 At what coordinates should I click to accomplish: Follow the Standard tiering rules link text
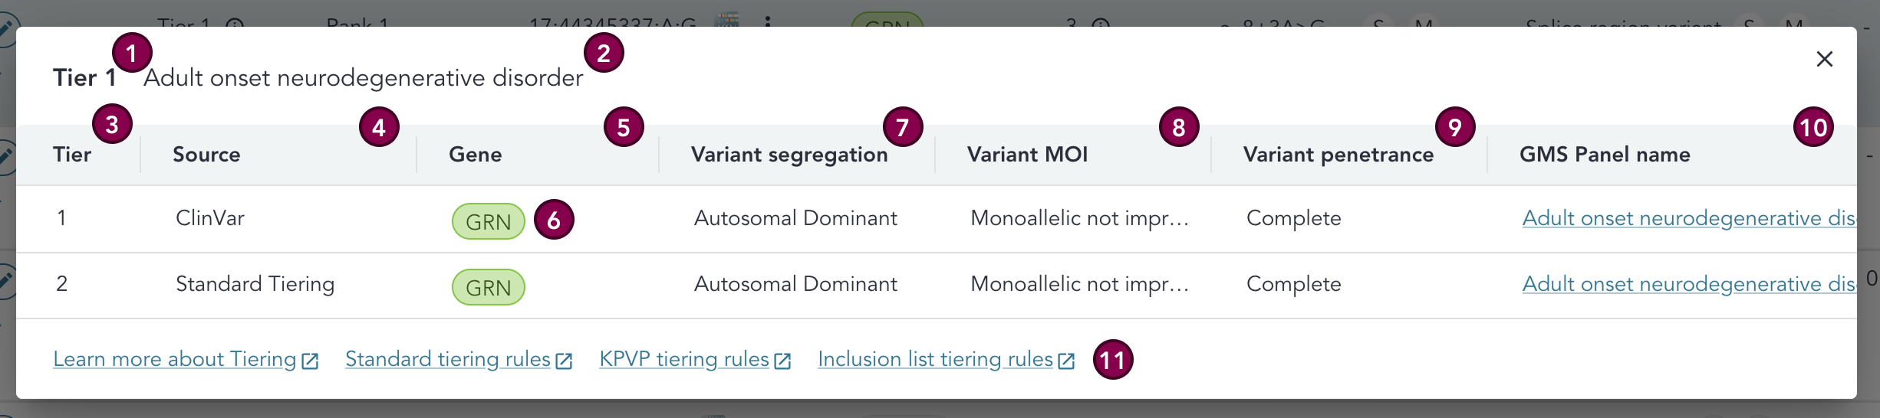[447, 359]
